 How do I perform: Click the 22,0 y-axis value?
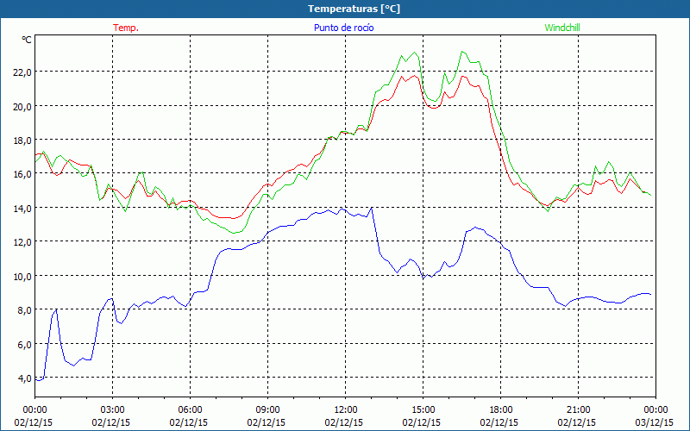[x=22, y=72]
